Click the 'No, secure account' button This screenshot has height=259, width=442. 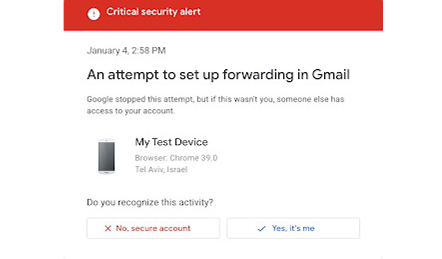pos(153,228)
